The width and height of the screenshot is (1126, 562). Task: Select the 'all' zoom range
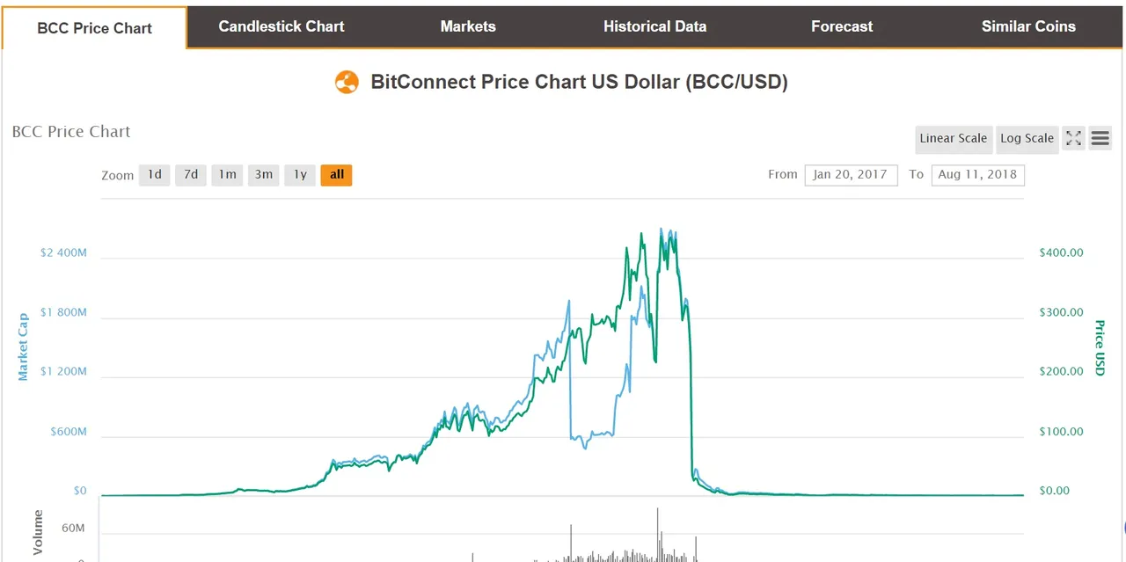click(x=337, y=175)
